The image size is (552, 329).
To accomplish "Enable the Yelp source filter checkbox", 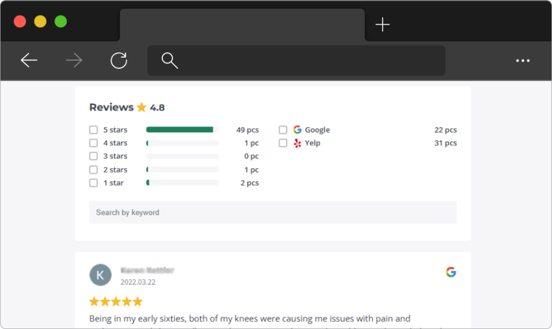I will pyautogui.click(x=283, y=143).
